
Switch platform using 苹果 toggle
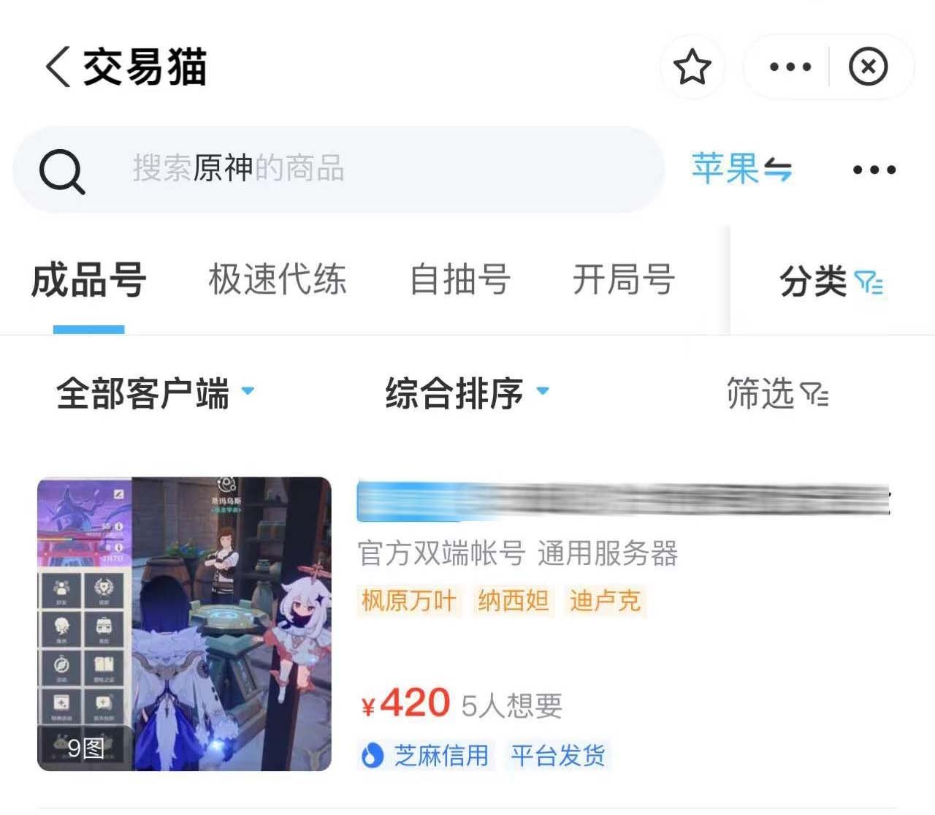741,169
